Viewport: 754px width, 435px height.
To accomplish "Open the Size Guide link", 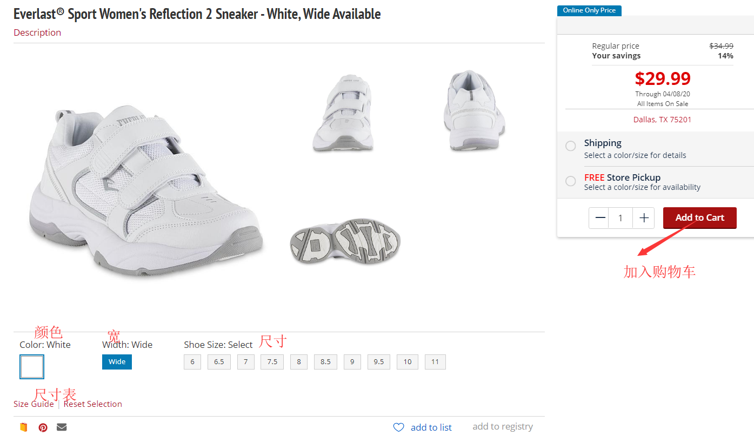I will [x=34, y=404].
